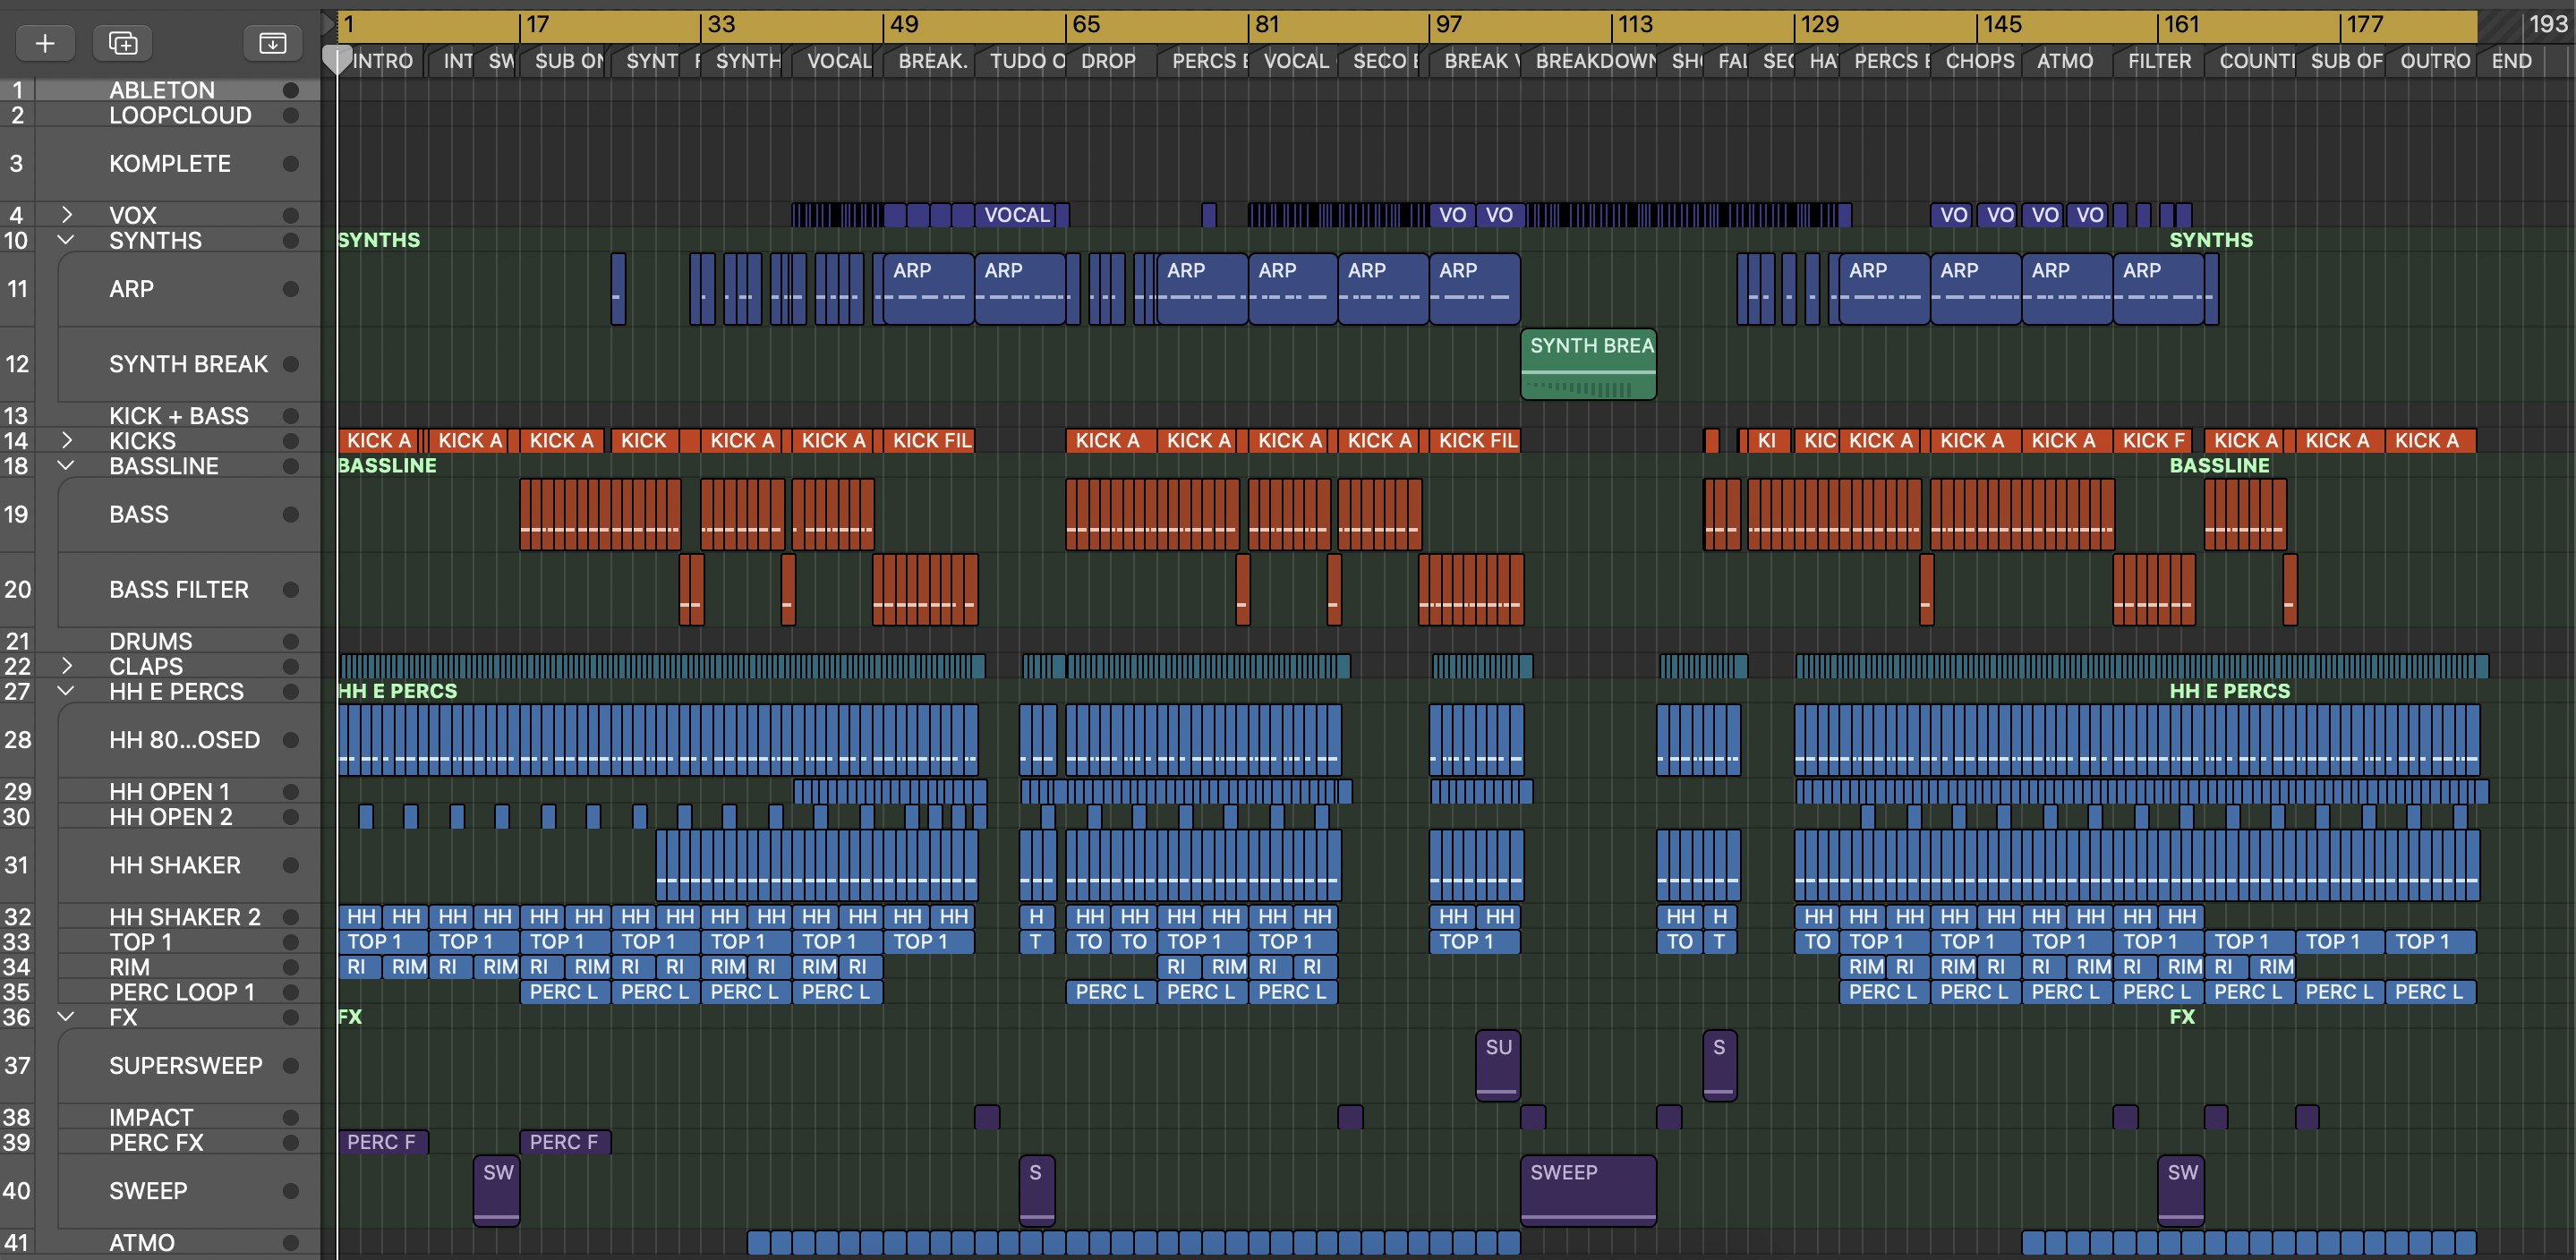Select the SUPERSWEEP track header
Viewport: 2576px width, 1260px height.
(185, 1065)
